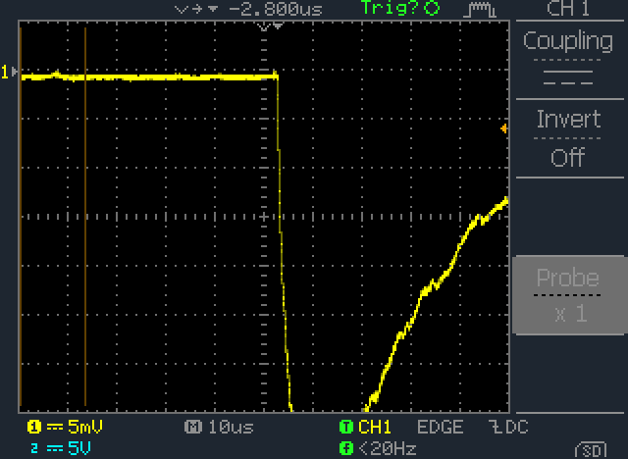Image resolution: width=628 pixels, height=459 pixels.
Task: Click the cyan channel 2 indicator
Action: click(34, 448)
